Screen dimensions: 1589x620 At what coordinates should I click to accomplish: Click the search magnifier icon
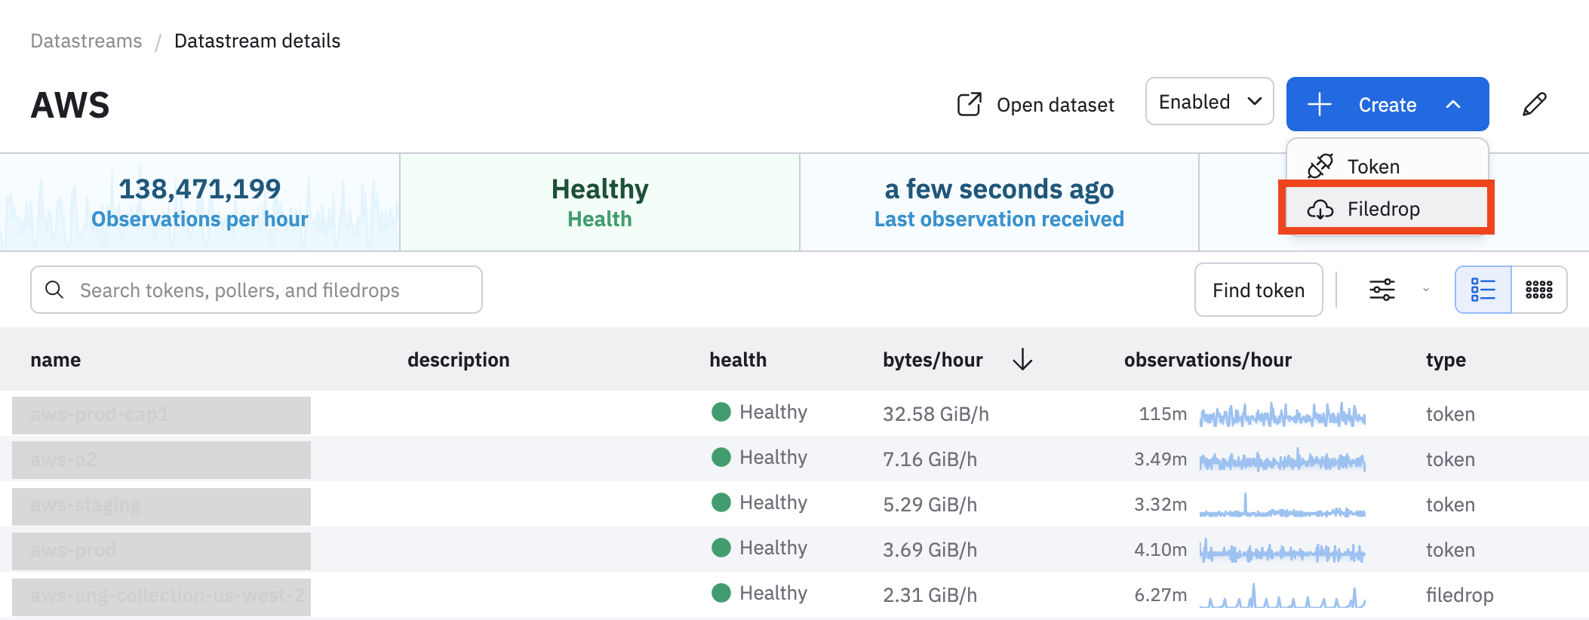coord(54,290)
